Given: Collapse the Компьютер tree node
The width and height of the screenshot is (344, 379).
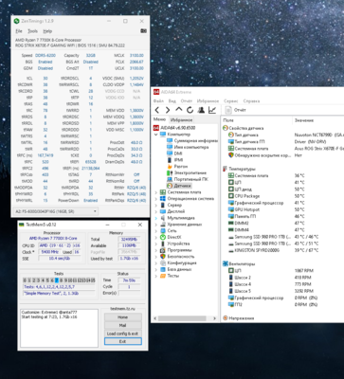Looking at the screenshot, I should (x=155, y=135).
